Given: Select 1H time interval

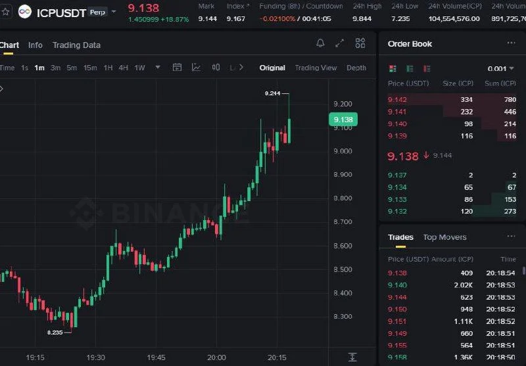Looking at the screenshot, I should tap(108, 68).
